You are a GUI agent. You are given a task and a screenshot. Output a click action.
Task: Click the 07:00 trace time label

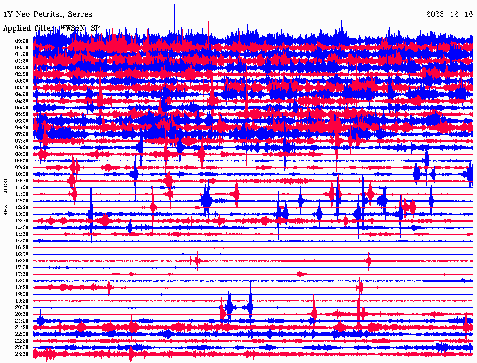pos(22,134)
